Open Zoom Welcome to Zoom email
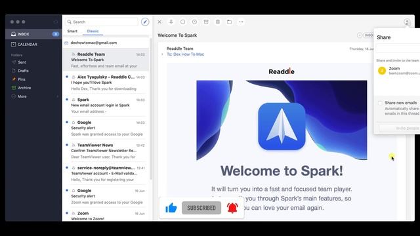The image size is (420, 236). click(106, 216)
